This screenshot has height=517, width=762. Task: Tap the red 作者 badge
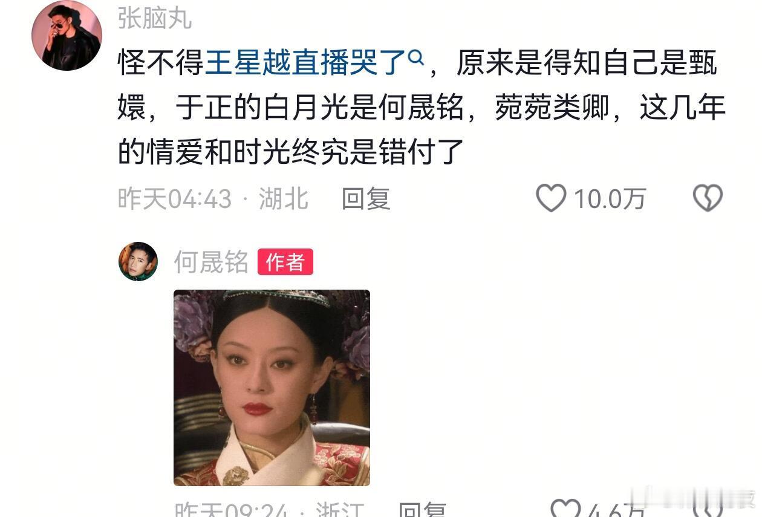pyautogui.click(x=285, y=262)
